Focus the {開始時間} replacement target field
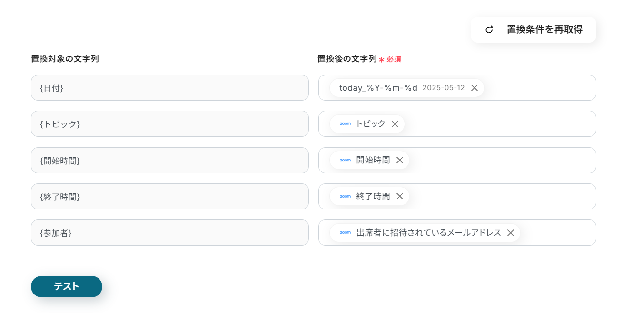Screen dimensions: 633x313 (169, 161)
